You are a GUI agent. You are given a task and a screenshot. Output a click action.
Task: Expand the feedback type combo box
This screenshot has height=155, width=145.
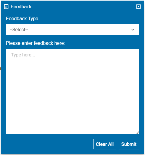[72, 30]
